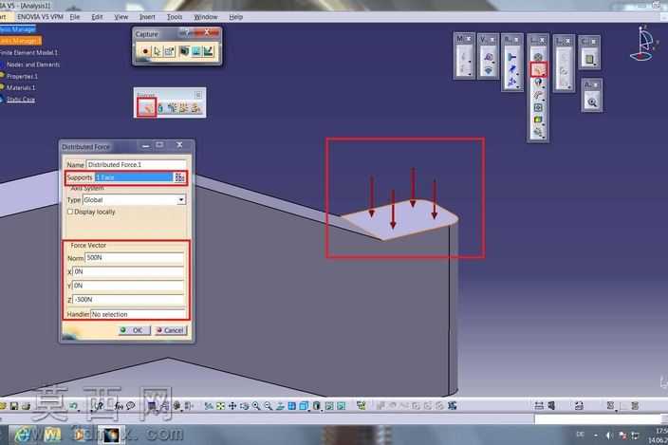Open multi-selection list beside Supports field
668x445 pixels.
pos(179,177)
